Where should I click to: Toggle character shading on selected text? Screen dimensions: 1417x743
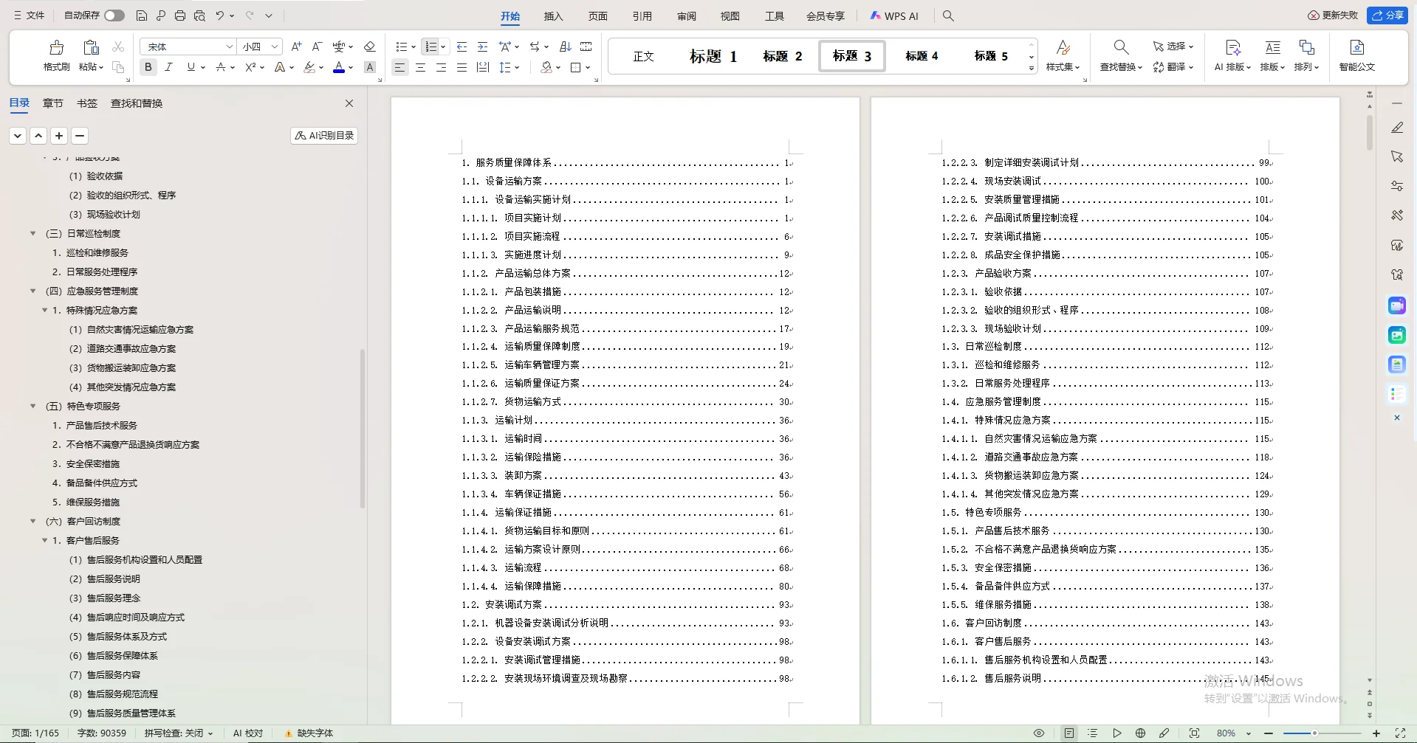click(371, 67)
